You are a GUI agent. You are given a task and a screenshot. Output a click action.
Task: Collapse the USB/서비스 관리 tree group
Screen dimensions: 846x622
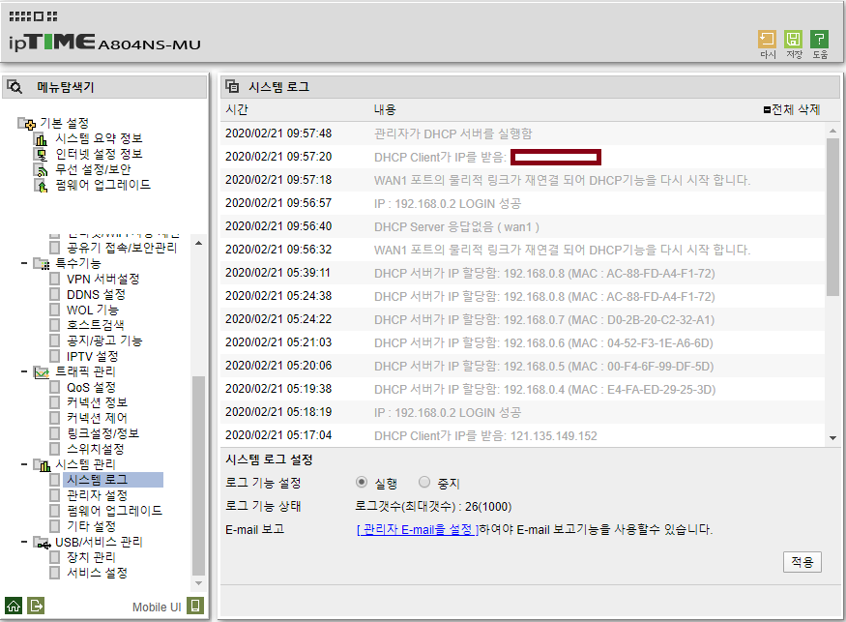tap(24, 542)
